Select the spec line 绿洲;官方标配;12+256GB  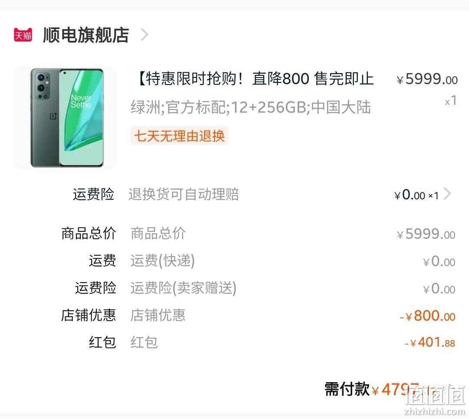[x=251, y=107]
